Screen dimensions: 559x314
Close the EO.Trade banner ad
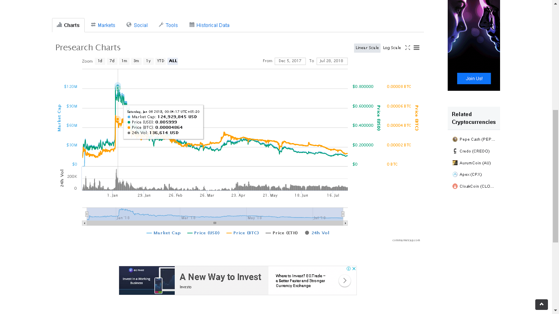coord(354,269)
